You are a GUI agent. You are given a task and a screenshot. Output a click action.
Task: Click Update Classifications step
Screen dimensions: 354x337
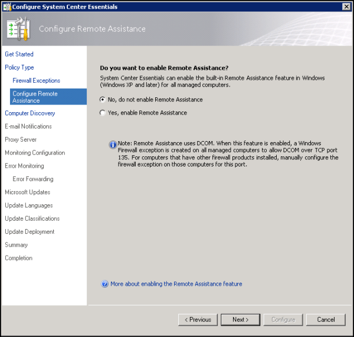pyautogui.click(x=32, y=218)
